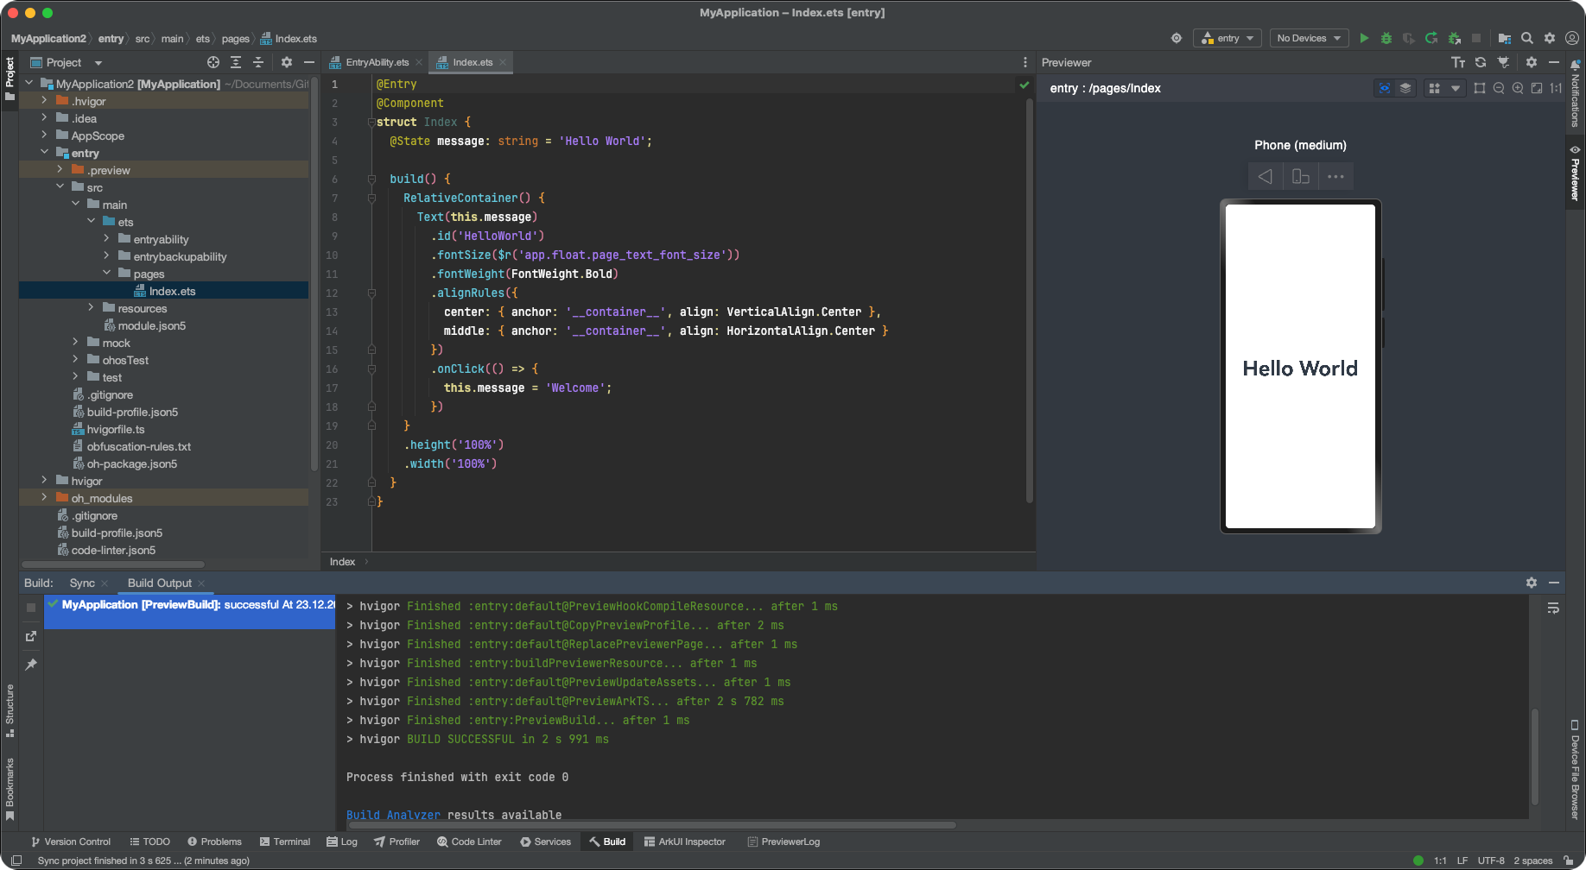Viewport: 1586px width, 870px height.
Task: Expand the entryability folder
Action: pyautogui.click(x=106, y=239)
